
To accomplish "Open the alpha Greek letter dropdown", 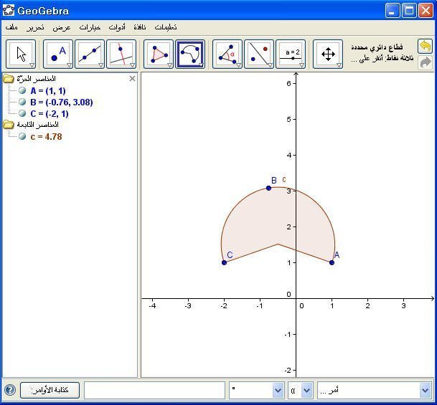I will tap(306, 390).
